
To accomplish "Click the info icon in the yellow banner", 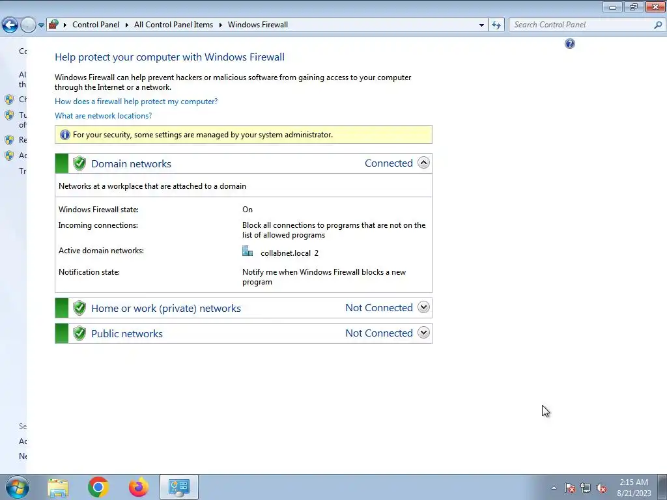I will [64, 135].
